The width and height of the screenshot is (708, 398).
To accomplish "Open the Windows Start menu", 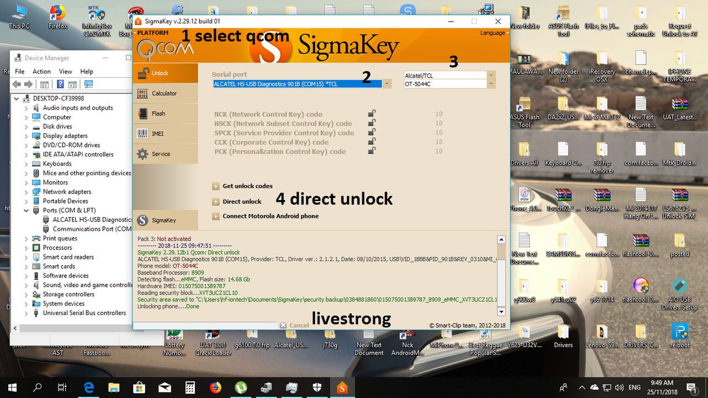I will (12, 387).
